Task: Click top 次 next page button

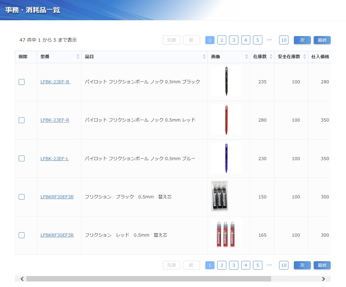Action: click(x=302, y=40)
